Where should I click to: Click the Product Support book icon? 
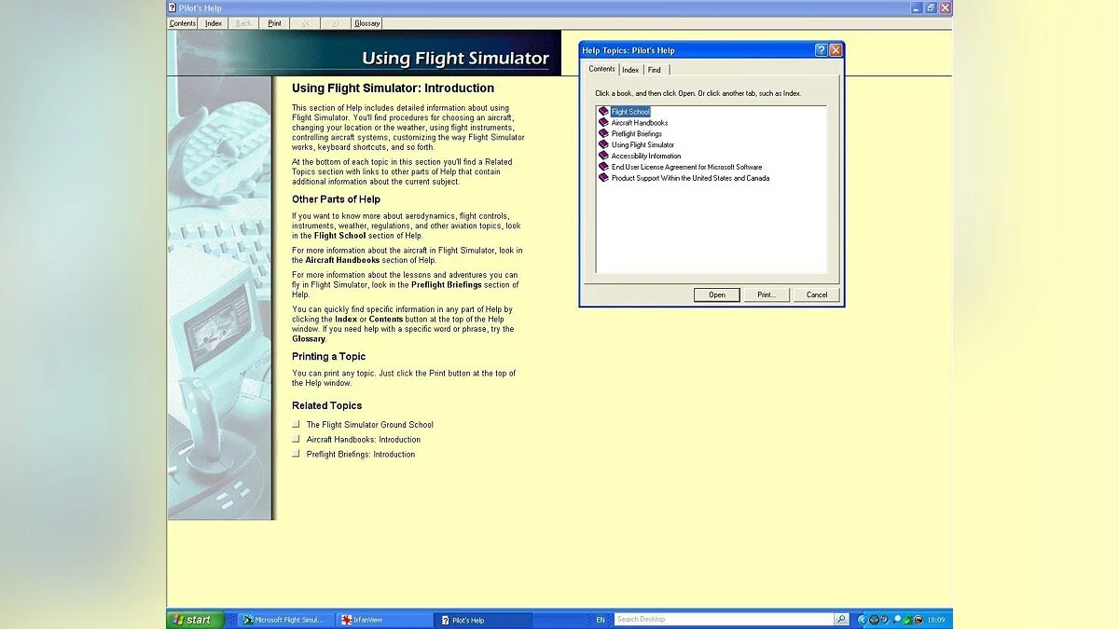pyautogui.click(x=603, y=178)
